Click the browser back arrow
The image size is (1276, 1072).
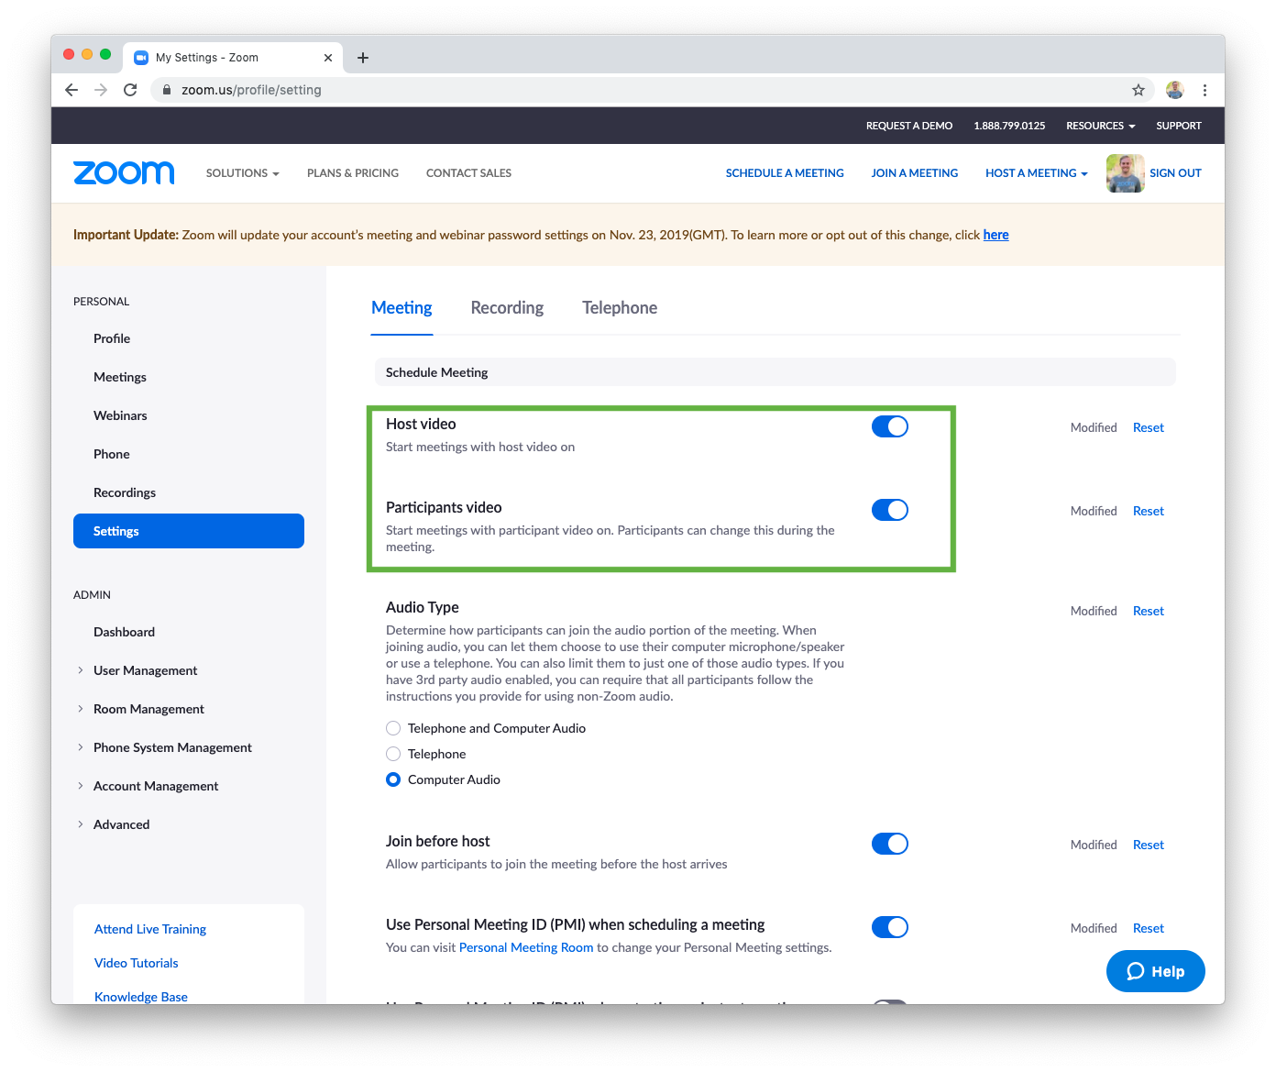[71, 90]
